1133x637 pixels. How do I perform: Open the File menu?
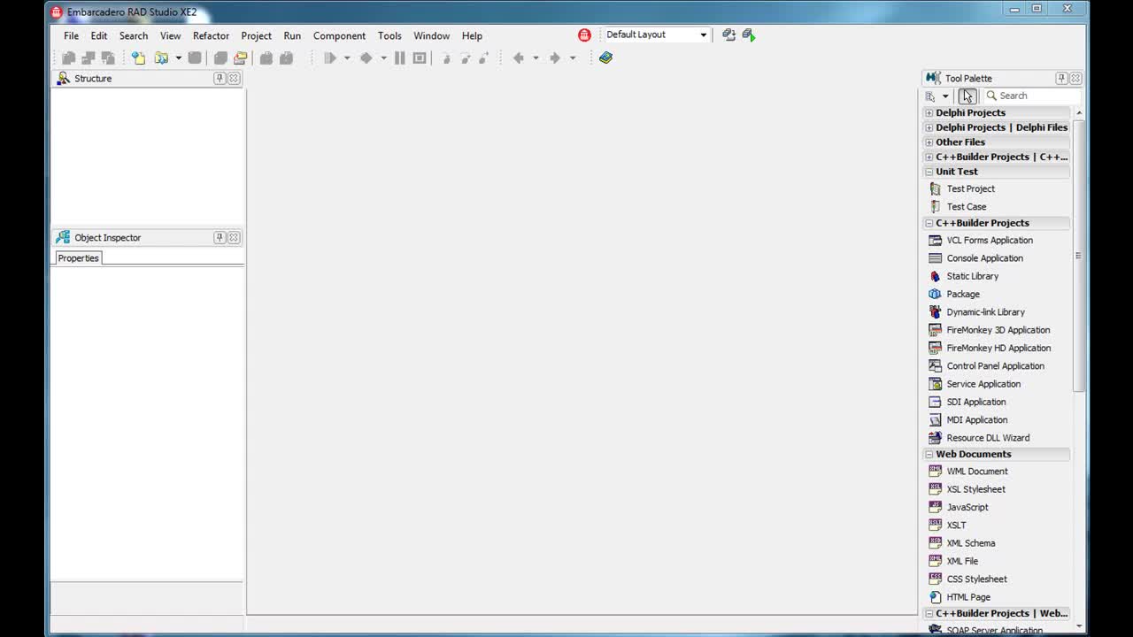pos(71,35)
